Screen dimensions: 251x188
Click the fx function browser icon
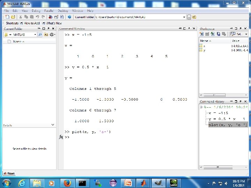point(61,137)
